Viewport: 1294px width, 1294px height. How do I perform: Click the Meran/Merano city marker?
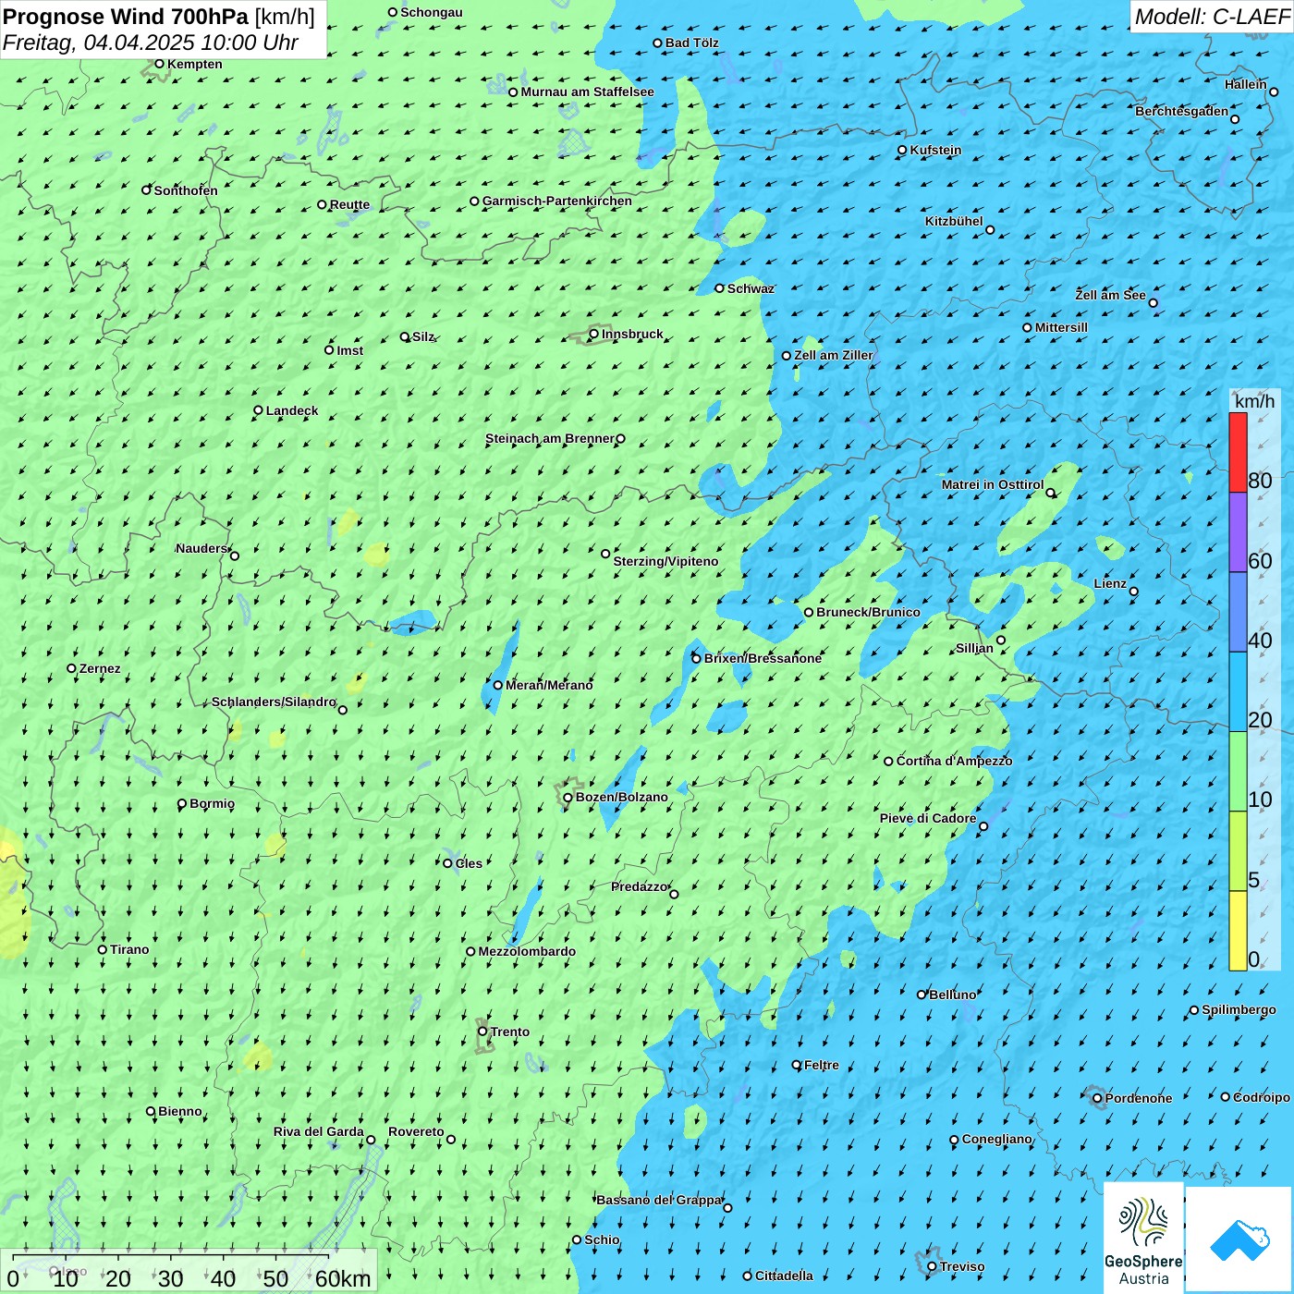click(x=497, y=685)
